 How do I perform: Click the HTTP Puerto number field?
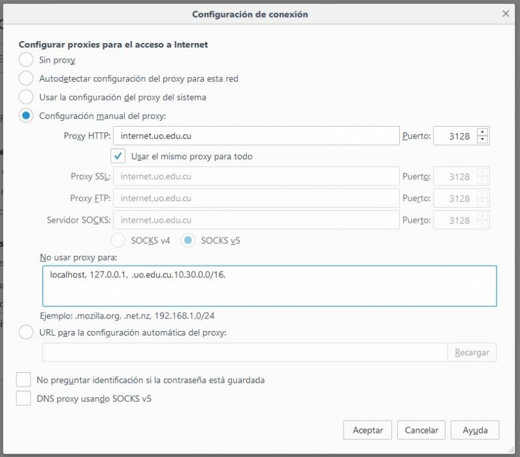click(454, 136)
